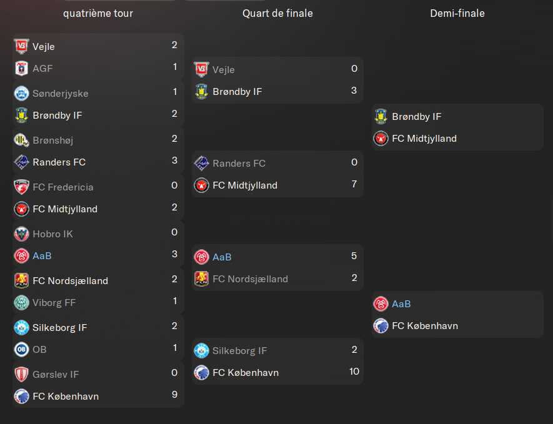
Task: Click the FC Fredericia club logo
Action: (x=21, y=187)
